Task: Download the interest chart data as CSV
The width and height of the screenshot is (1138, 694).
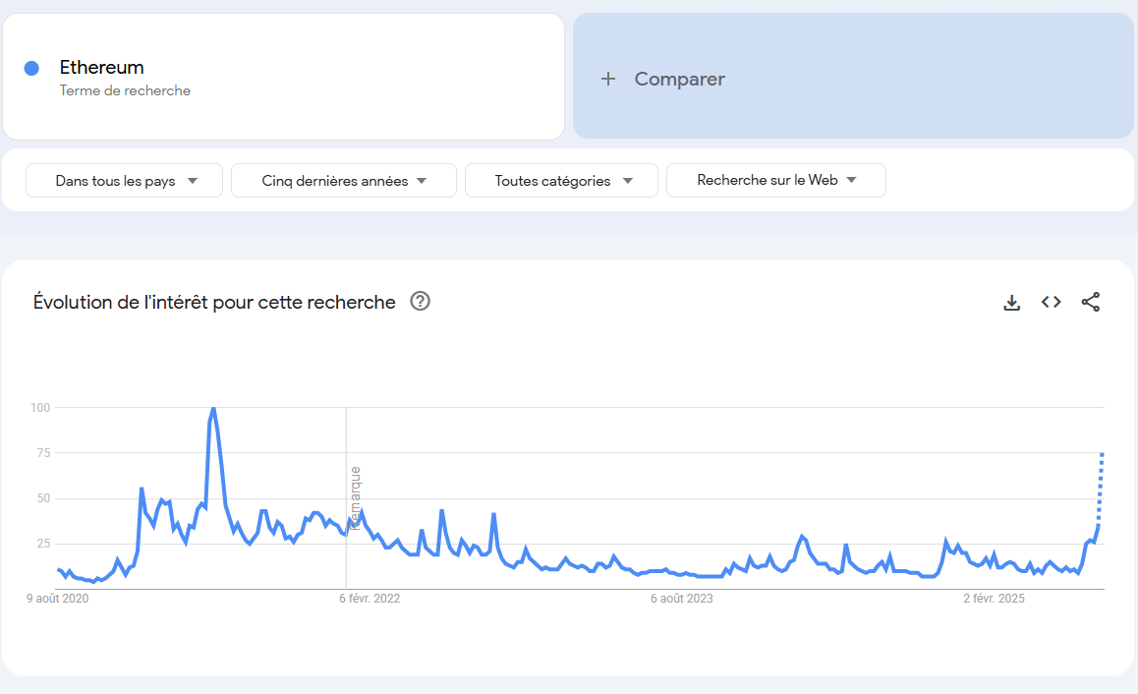Action: point(1011,303)
